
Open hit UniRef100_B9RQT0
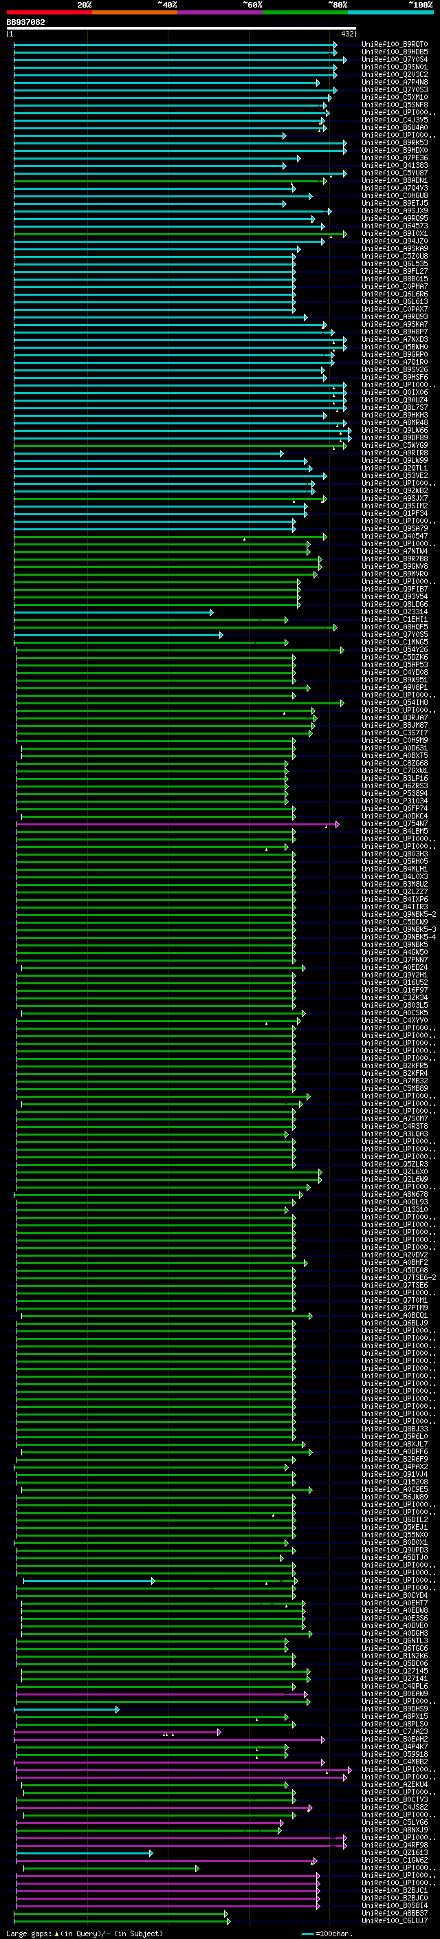point(395,45)
